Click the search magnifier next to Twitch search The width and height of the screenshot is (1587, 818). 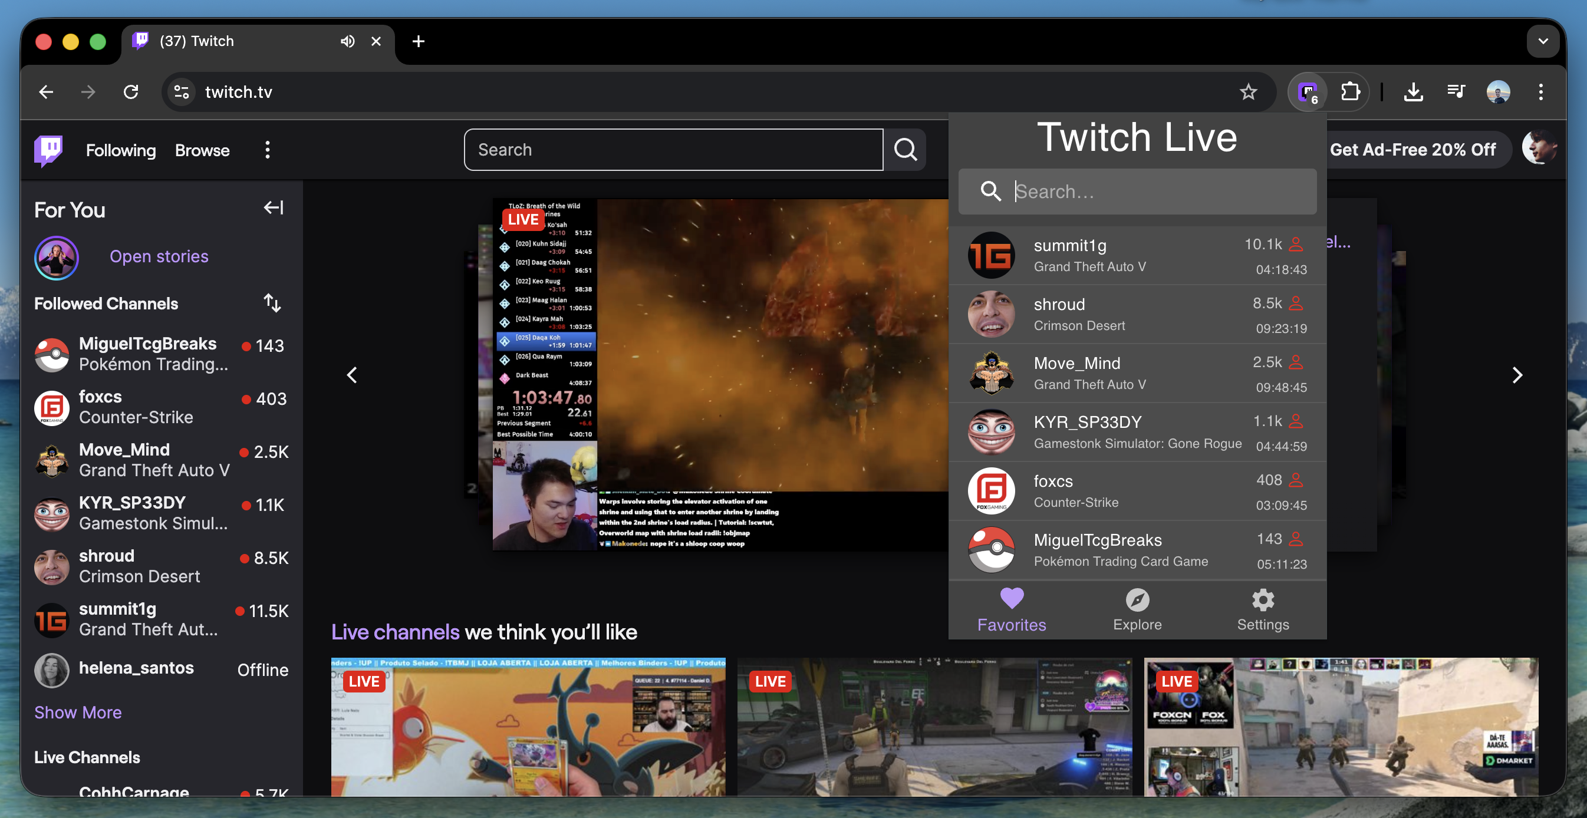pyautogui.click(x=904, y=149)
